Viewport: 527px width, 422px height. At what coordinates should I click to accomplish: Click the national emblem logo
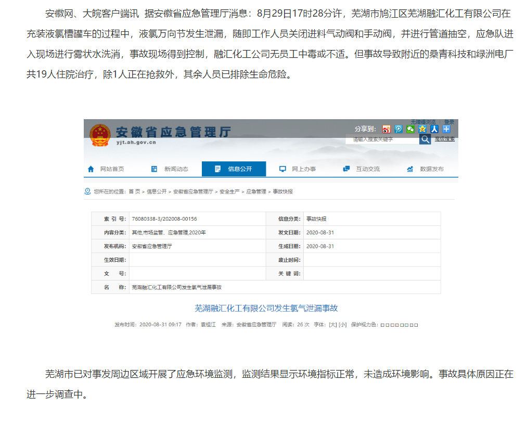pyautogui.click(x=100, y=135)
